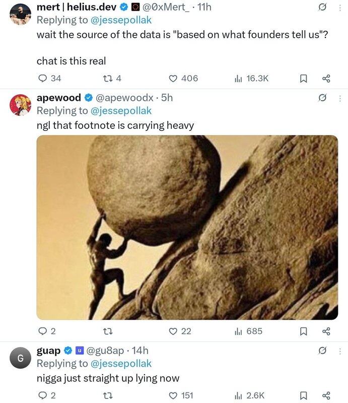Viewport: 348px width, 403px height.
Task: Open guap's profile avatar
Action: [20, 358]
